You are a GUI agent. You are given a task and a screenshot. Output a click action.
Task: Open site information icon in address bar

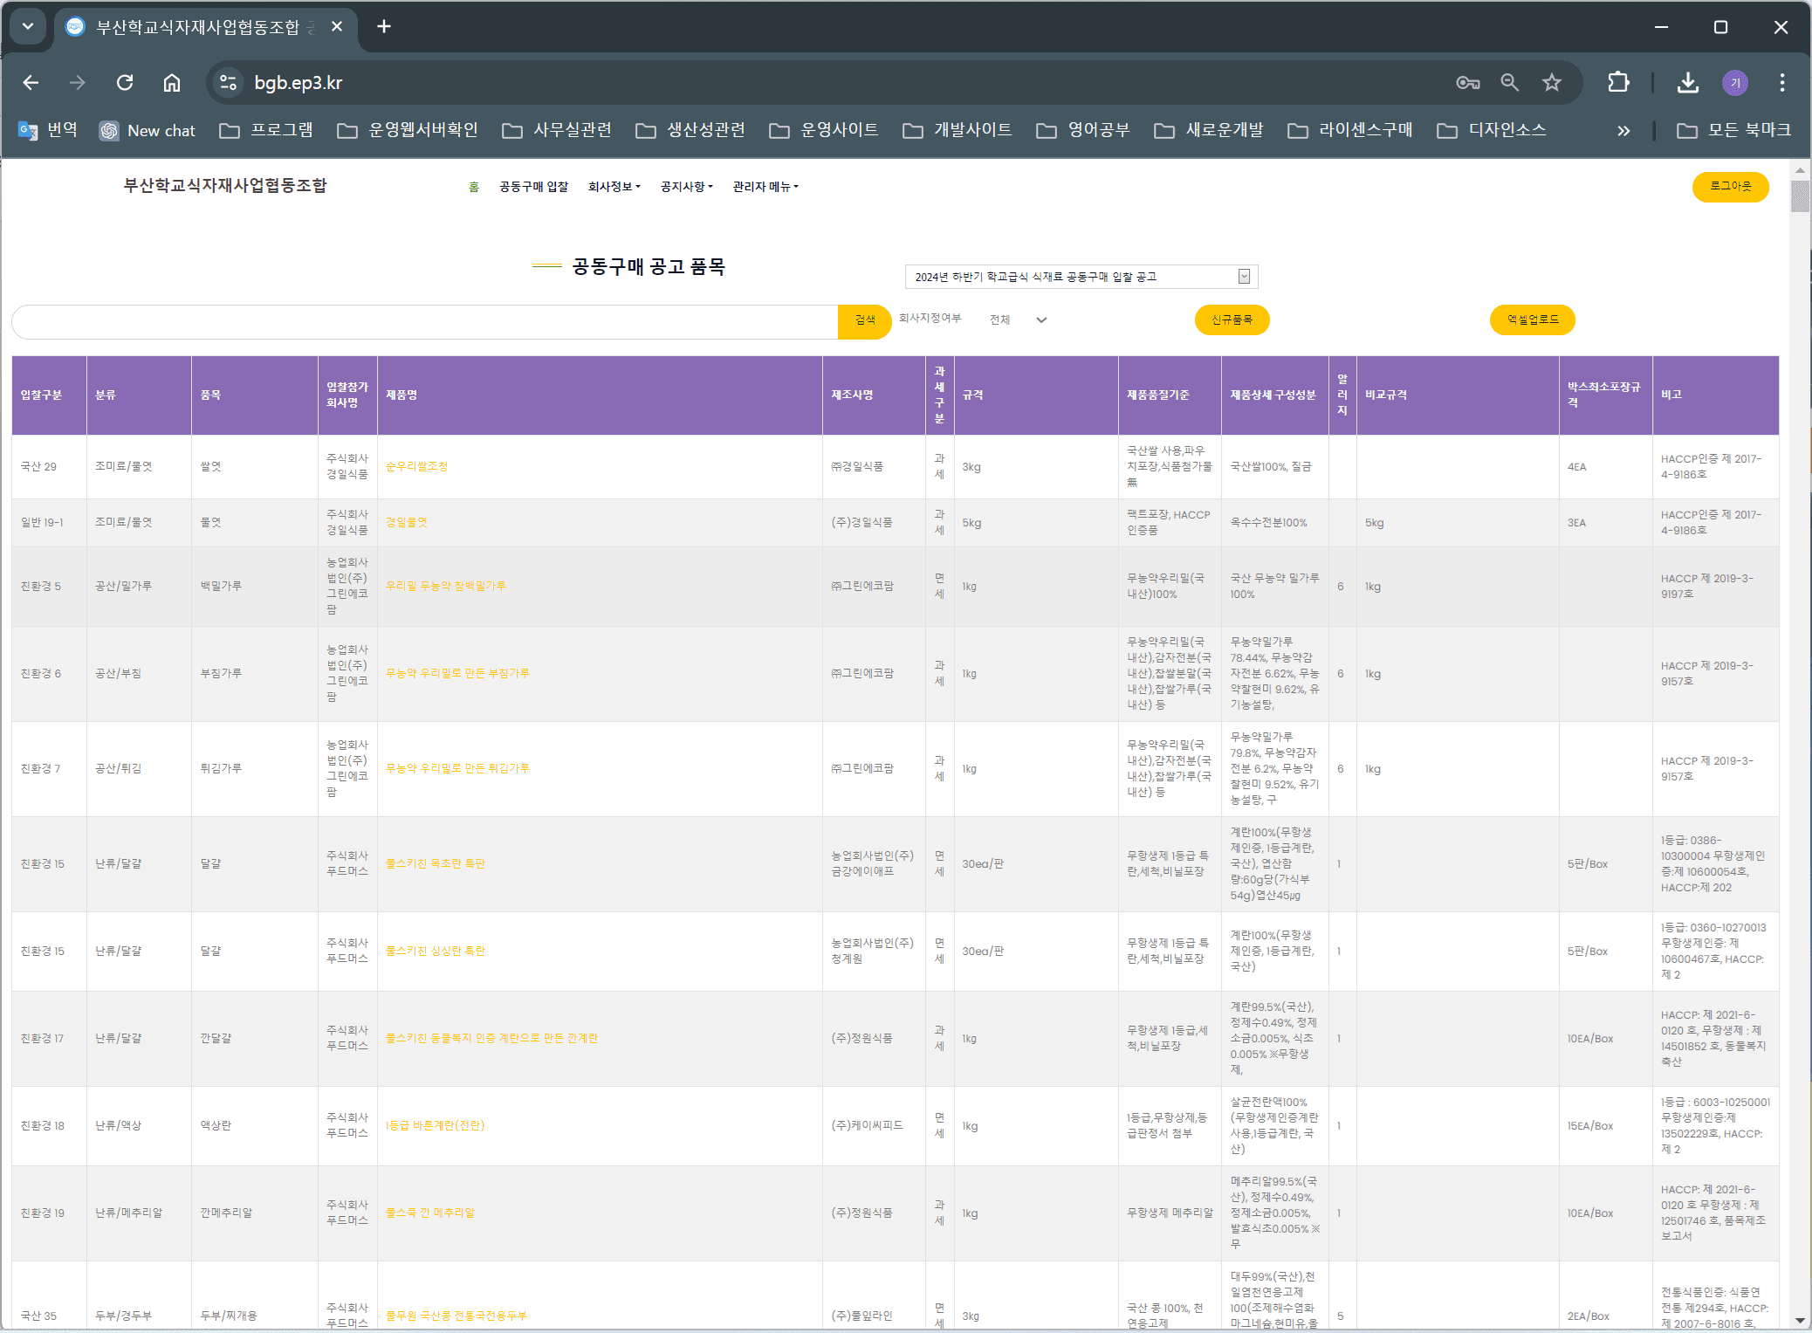(229, 83)
